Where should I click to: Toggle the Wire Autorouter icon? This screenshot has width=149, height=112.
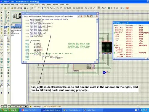(x=99, y=8)
